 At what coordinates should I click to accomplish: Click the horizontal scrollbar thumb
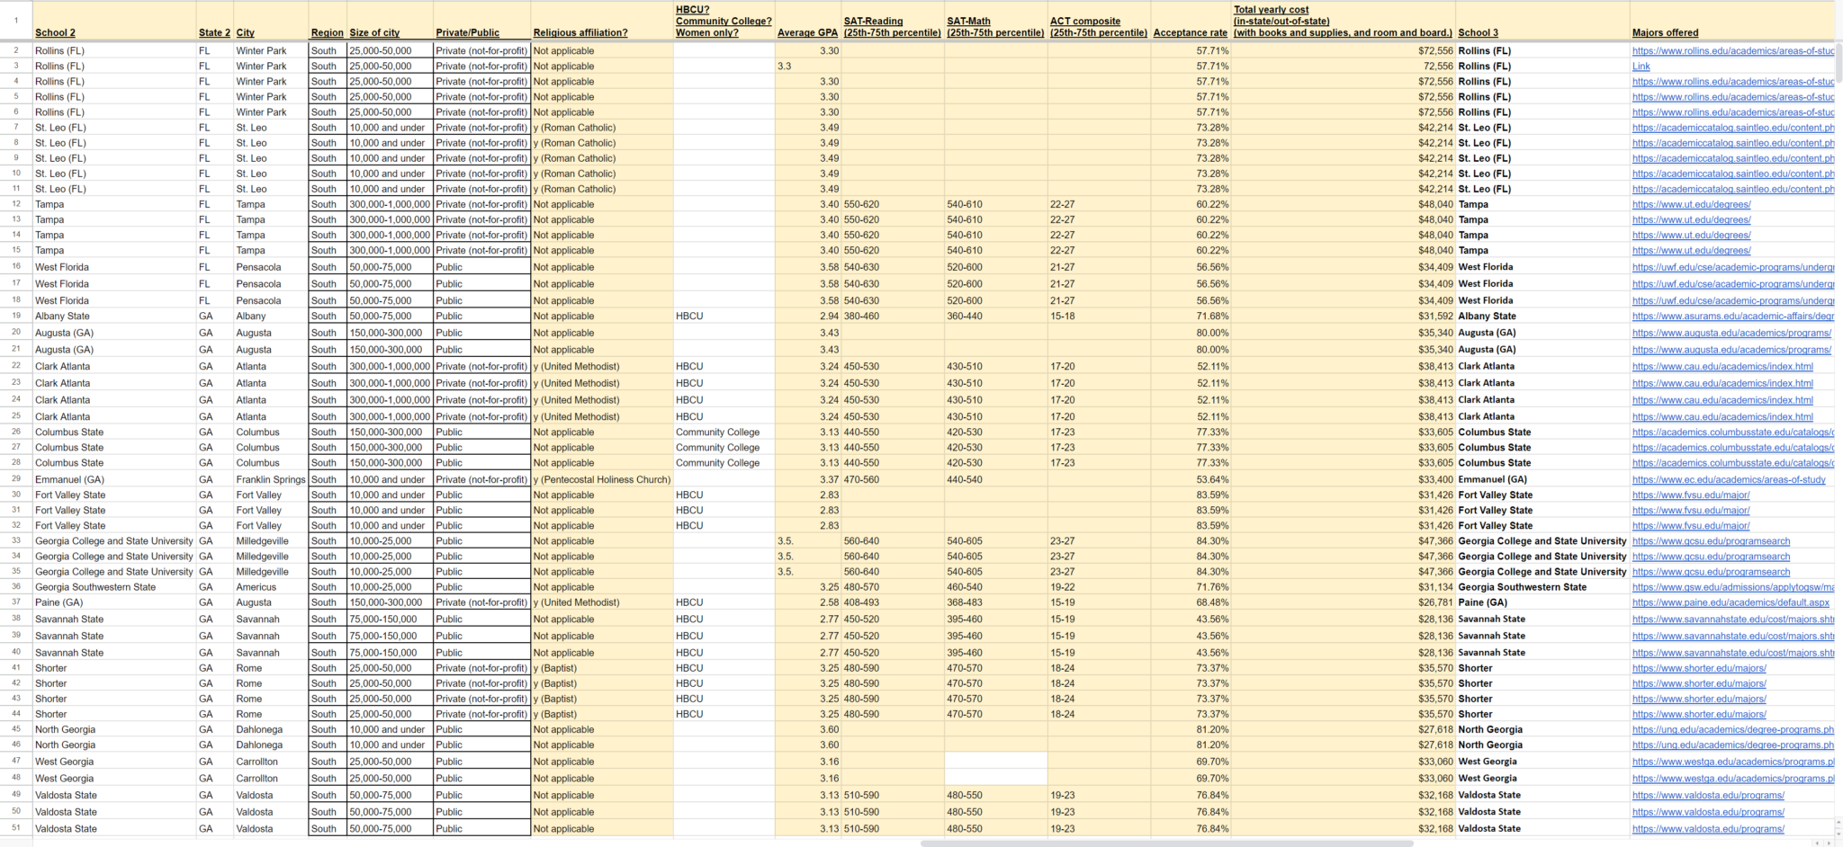click(x=1166, y=843)
